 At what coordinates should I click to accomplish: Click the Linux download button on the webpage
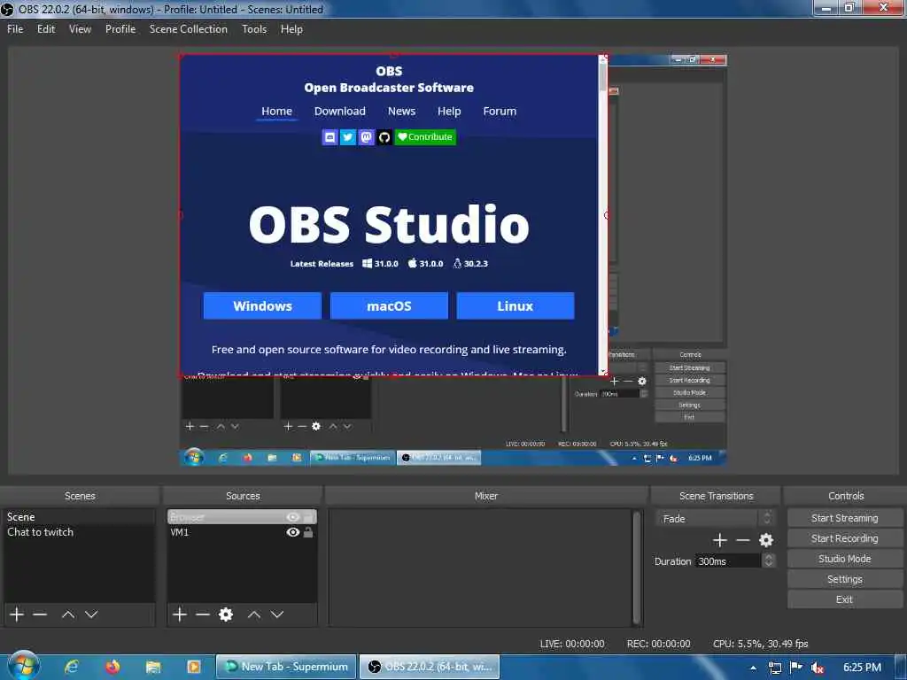pos(515,305)
